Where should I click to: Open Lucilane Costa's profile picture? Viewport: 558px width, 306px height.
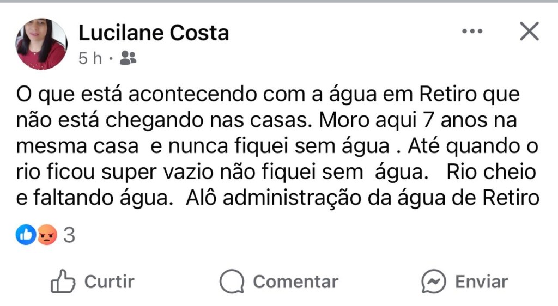pos(41,44)
